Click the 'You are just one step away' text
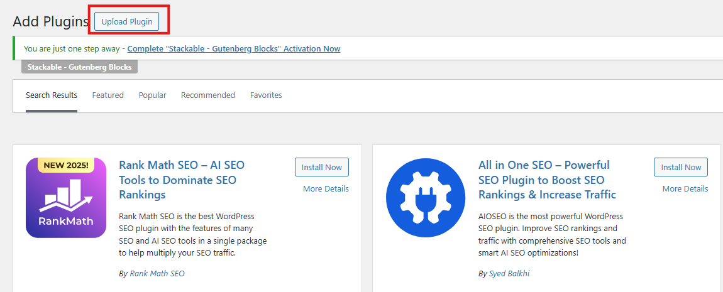The height and width of the screenshot is (292, 723). [72, 48]
